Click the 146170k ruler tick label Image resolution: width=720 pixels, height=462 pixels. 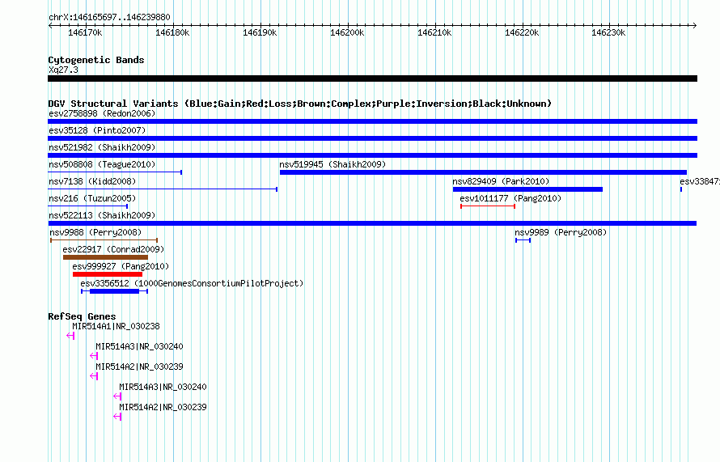click(x=85, y=32)
